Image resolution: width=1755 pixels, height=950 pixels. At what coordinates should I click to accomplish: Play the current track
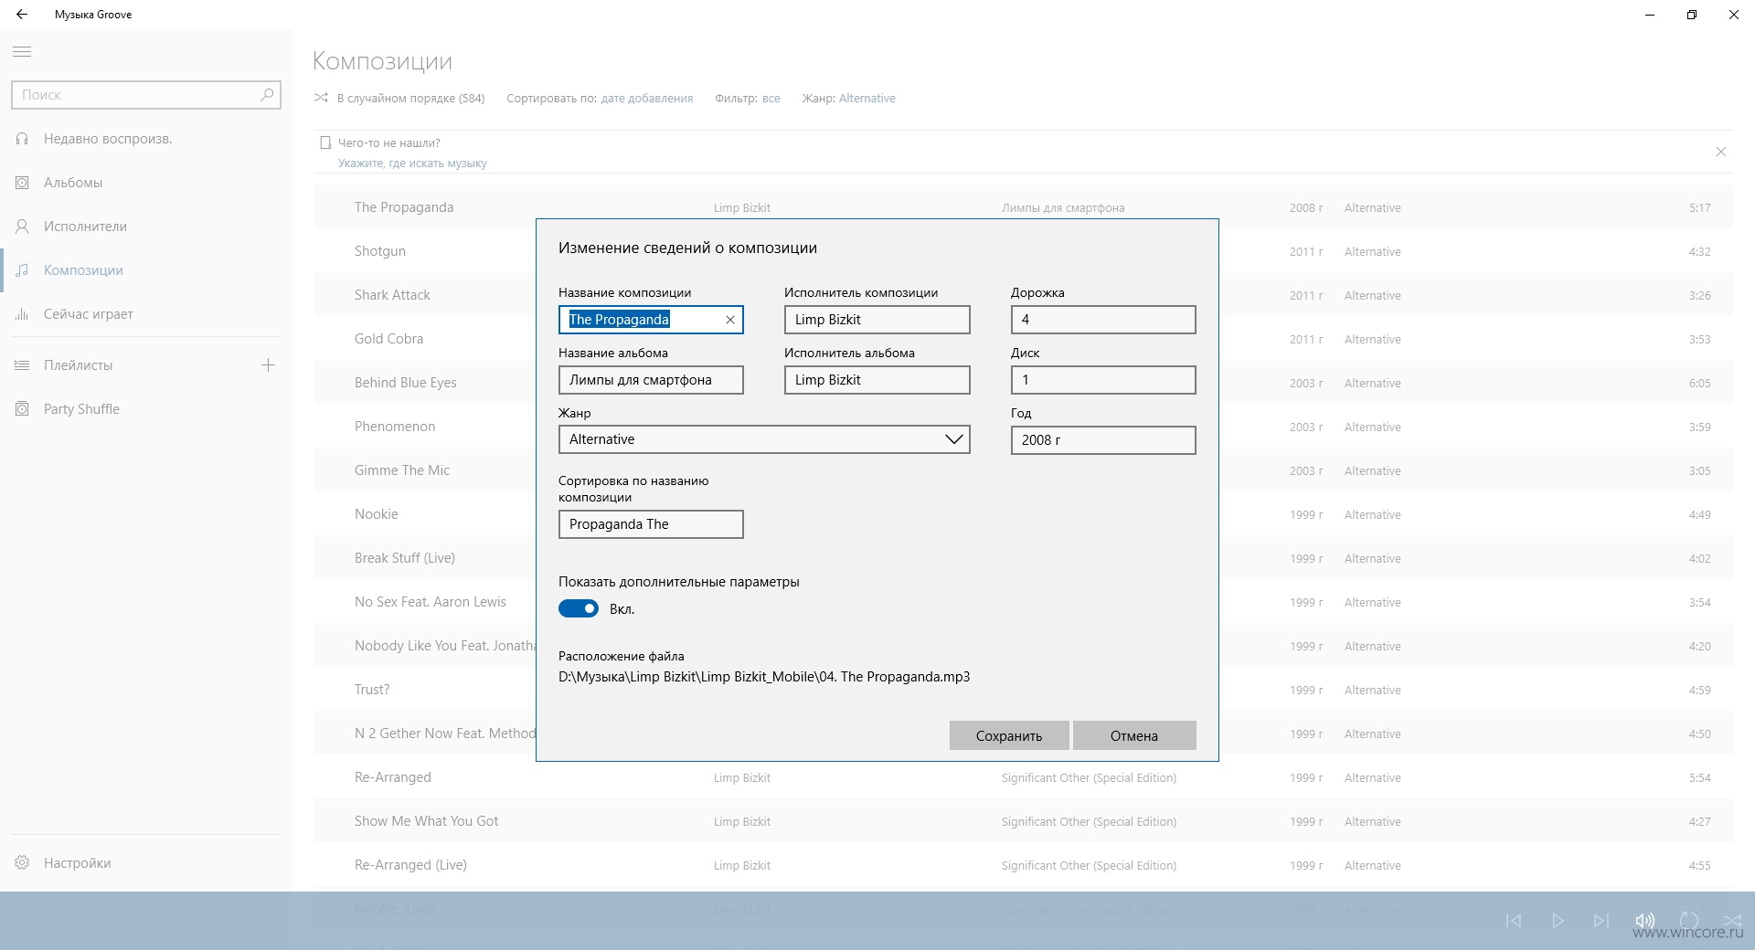(1558, 921)
